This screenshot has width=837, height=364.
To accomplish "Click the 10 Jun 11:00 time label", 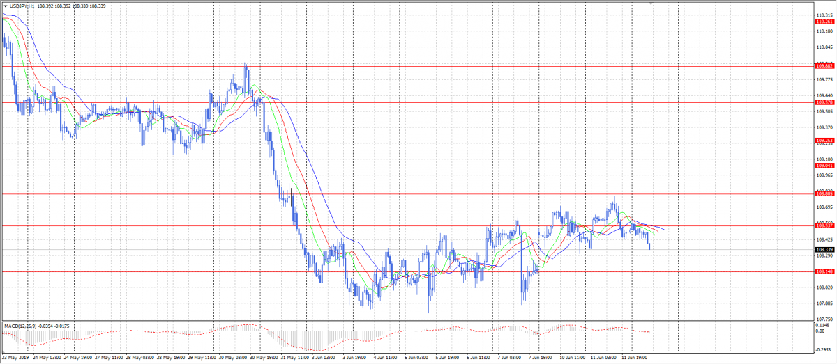I will point(571,358).
